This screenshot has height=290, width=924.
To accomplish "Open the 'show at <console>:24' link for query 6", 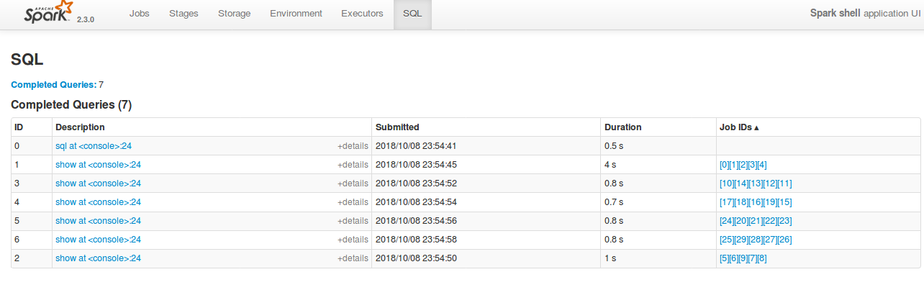I will pos(98,240).
